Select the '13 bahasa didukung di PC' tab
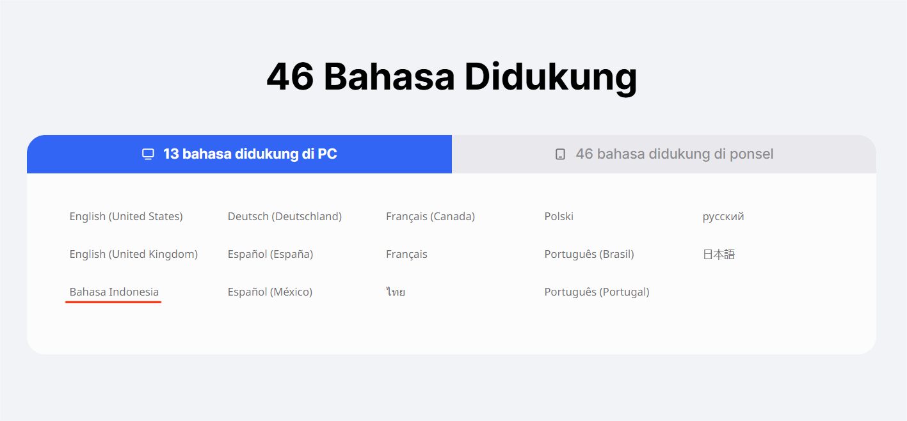The height and width of the screenshot is (421, 907). coord(239,154)
